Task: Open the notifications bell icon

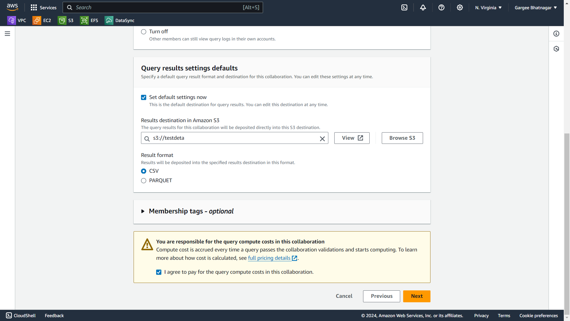Action: pos(423,7)
